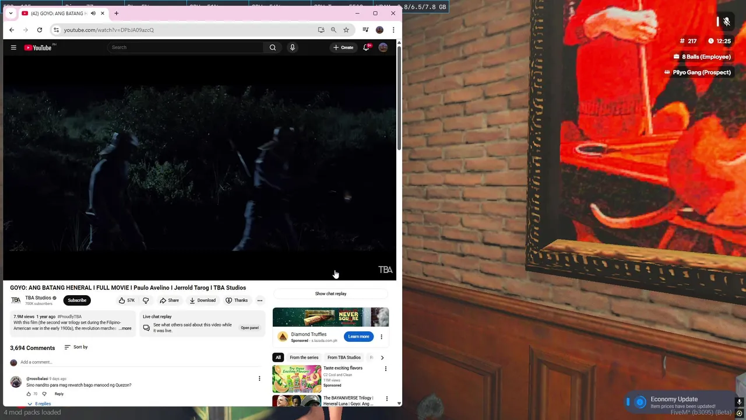Open options for The BAYANIVERSE Trilogy video
The image size is (746, 420).
(386, 399)
